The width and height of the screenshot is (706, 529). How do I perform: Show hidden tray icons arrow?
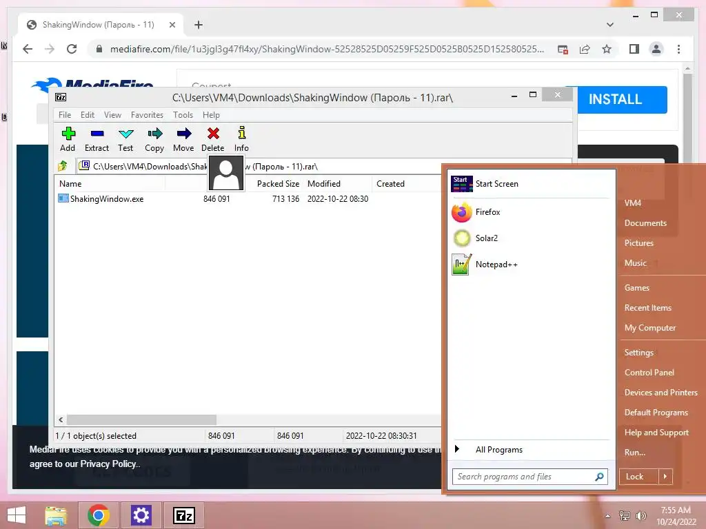tap(608, 515)
